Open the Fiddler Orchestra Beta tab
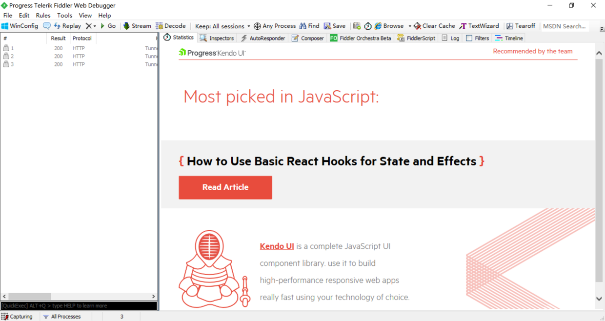 click(x=361, y=38)
